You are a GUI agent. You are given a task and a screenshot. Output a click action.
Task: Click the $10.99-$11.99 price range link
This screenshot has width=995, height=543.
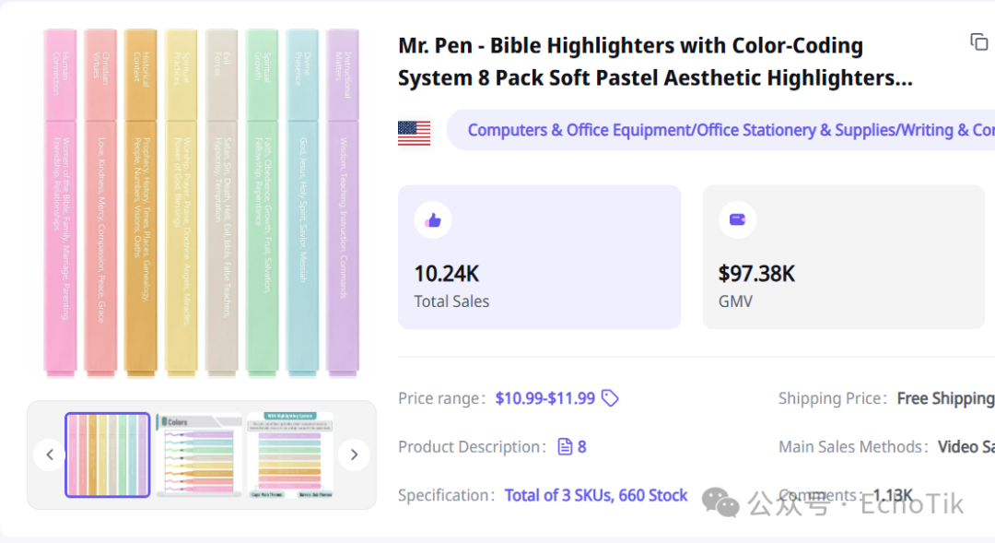[545, 398]
